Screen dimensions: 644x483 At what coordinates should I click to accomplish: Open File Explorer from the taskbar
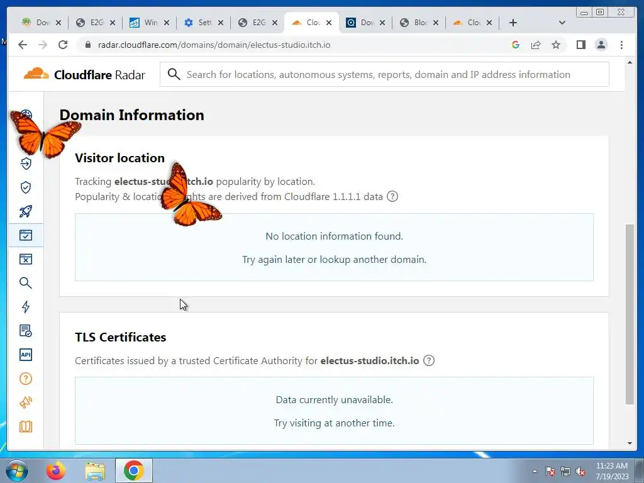point(95,470)
